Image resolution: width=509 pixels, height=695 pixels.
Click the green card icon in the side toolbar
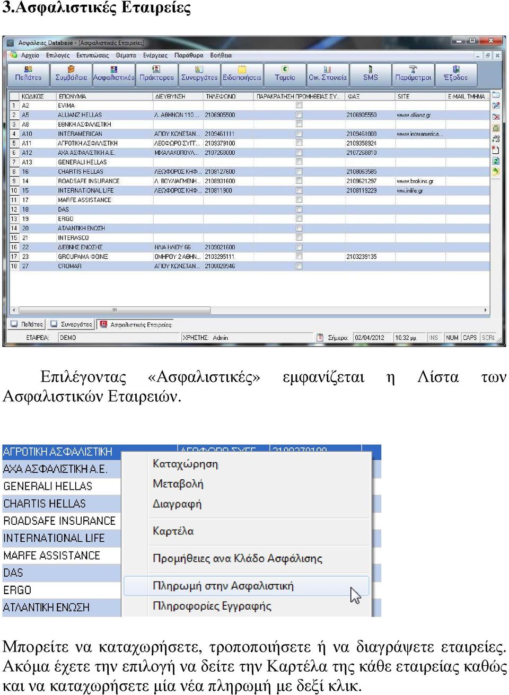point(496,128)
